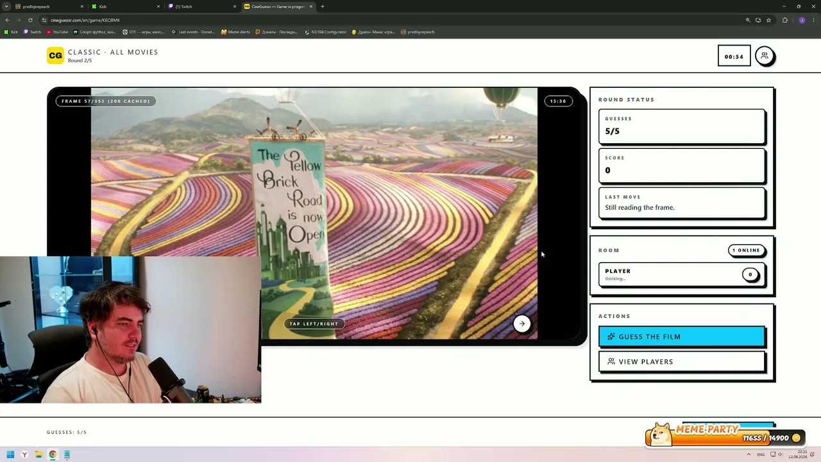The width and height of the screenshot is (821, 462).
Task: Open the YouTube bookmark
Action: pyautogui.click(x=57, y=31)
